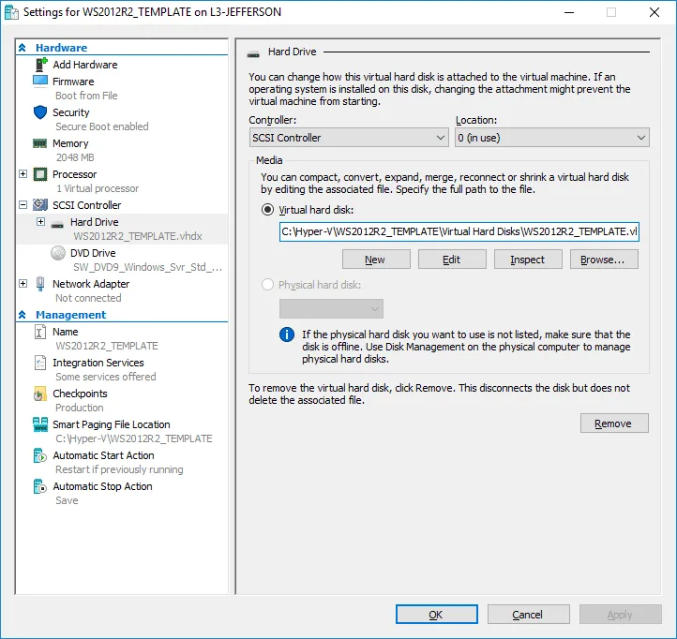677x639 pixels.
Task: Collapse the SCSI Controller tree node
Action: click(x=23, y=205)
